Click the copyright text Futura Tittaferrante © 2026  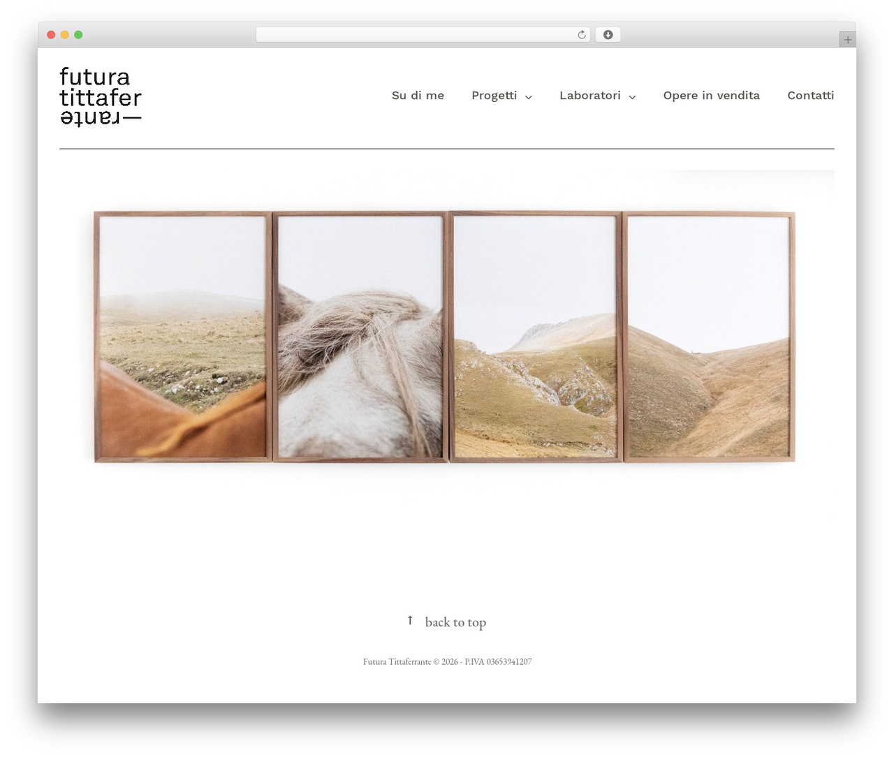[411, 661]
